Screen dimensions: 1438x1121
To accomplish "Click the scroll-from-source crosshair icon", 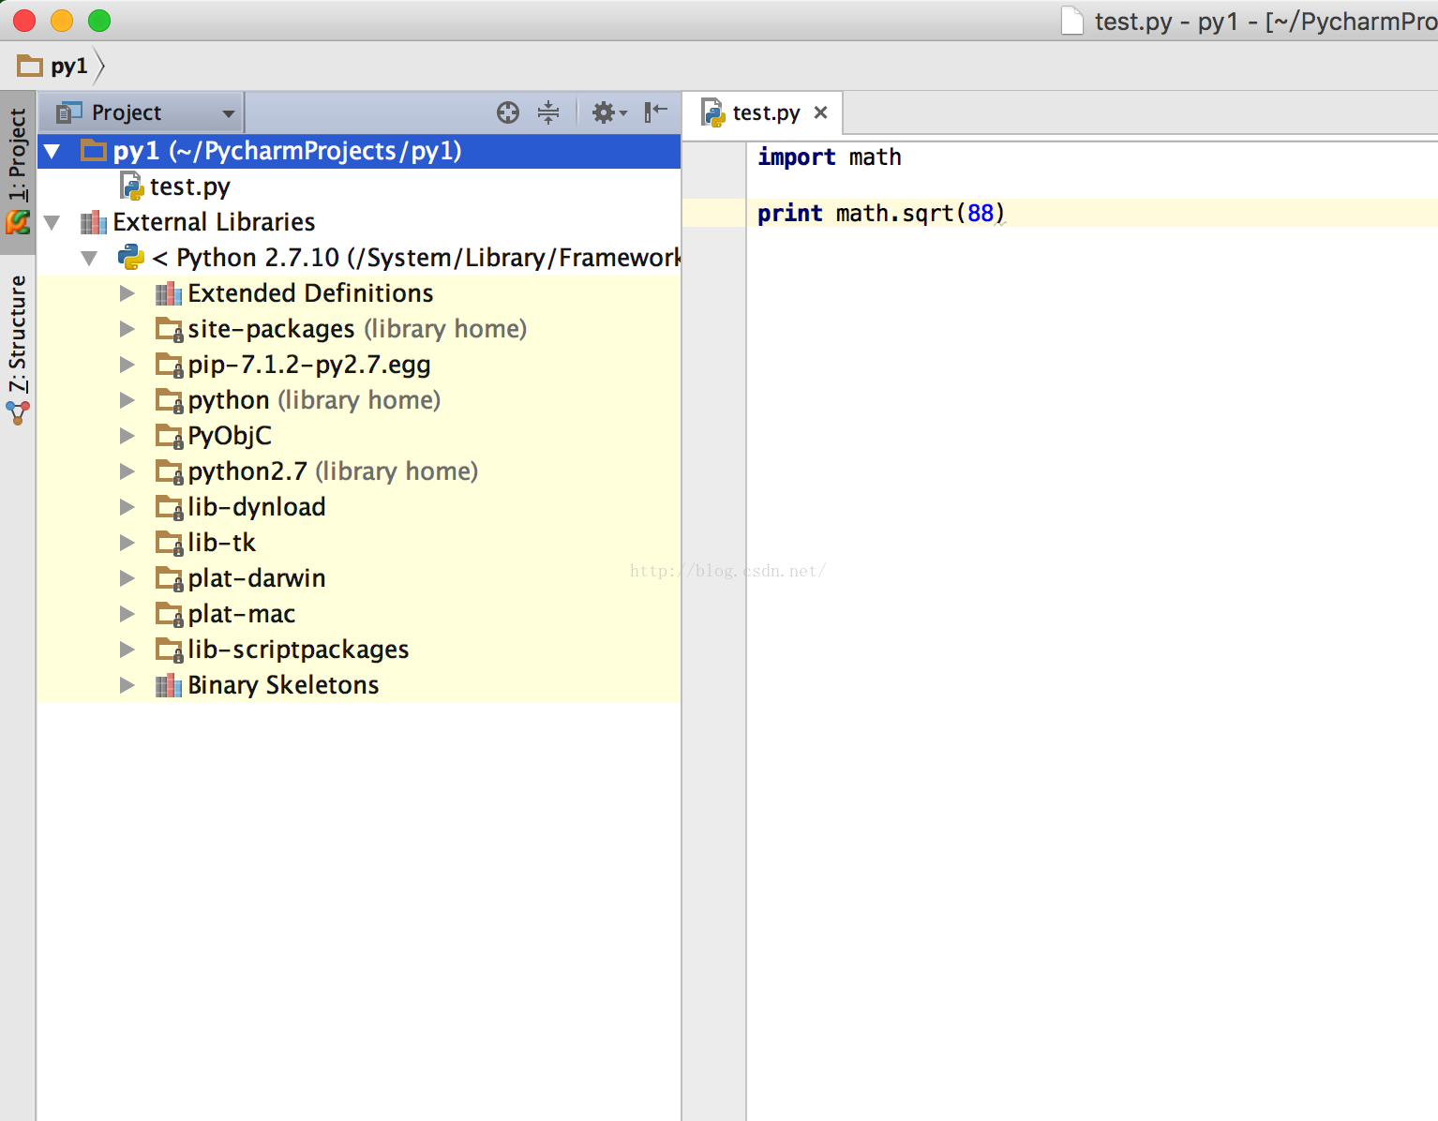I will 508,112.
